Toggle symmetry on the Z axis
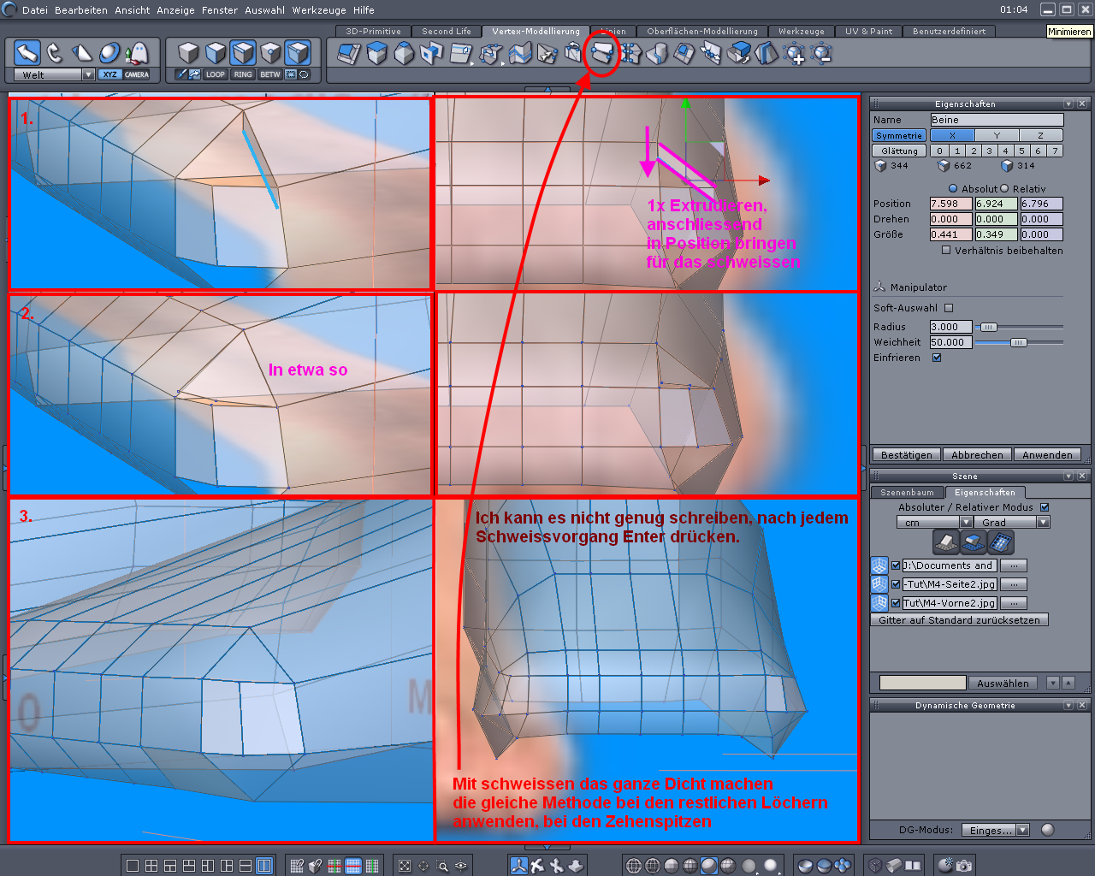The image size is (1095, 876). click(x=1040, y=135)
